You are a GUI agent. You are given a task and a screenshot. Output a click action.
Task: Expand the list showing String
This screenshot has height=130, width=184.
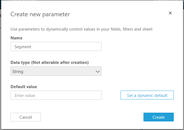pos(56,71)
